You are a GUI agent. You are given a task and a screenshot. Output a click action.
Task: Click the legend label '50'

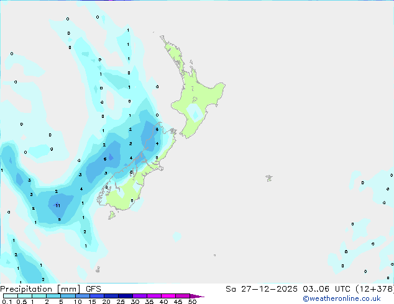[192, 302]
